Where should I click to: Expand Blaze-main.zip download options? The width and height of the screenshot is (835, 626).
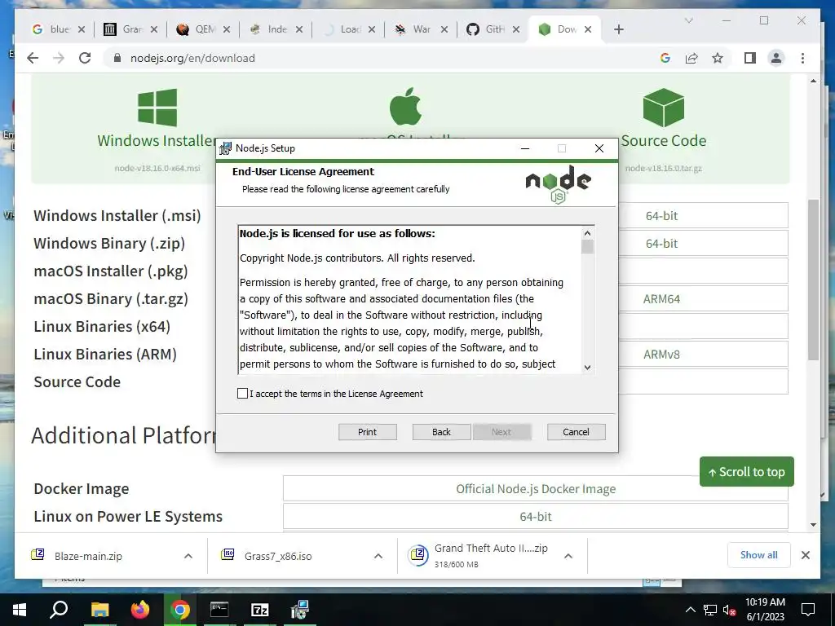point(188,556)
